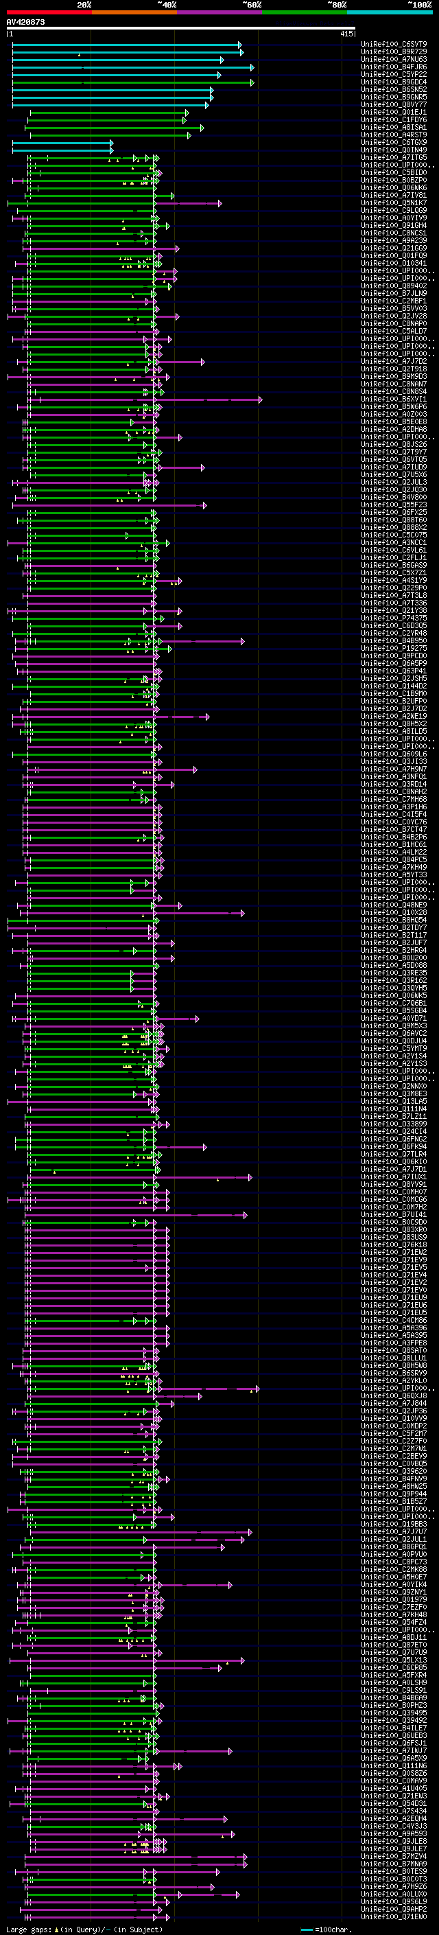
Task: Select hit label UniRef100_Q5LX13
Action: pyautogui.click(x=394, y=1661)
